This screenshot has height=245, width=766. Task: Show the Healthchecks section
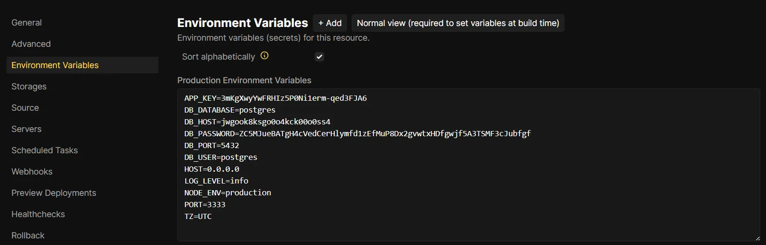point(38,214)
